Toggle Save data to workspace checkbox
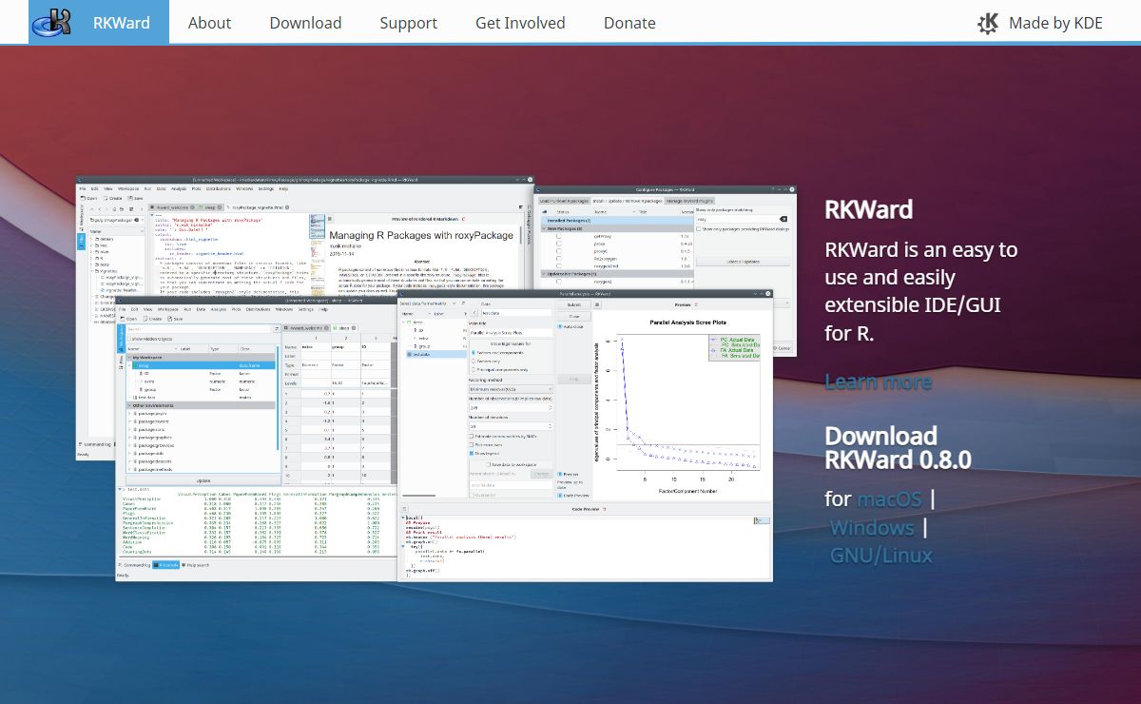Viewport: 1141px width, 704px height. tap(489, 464)
